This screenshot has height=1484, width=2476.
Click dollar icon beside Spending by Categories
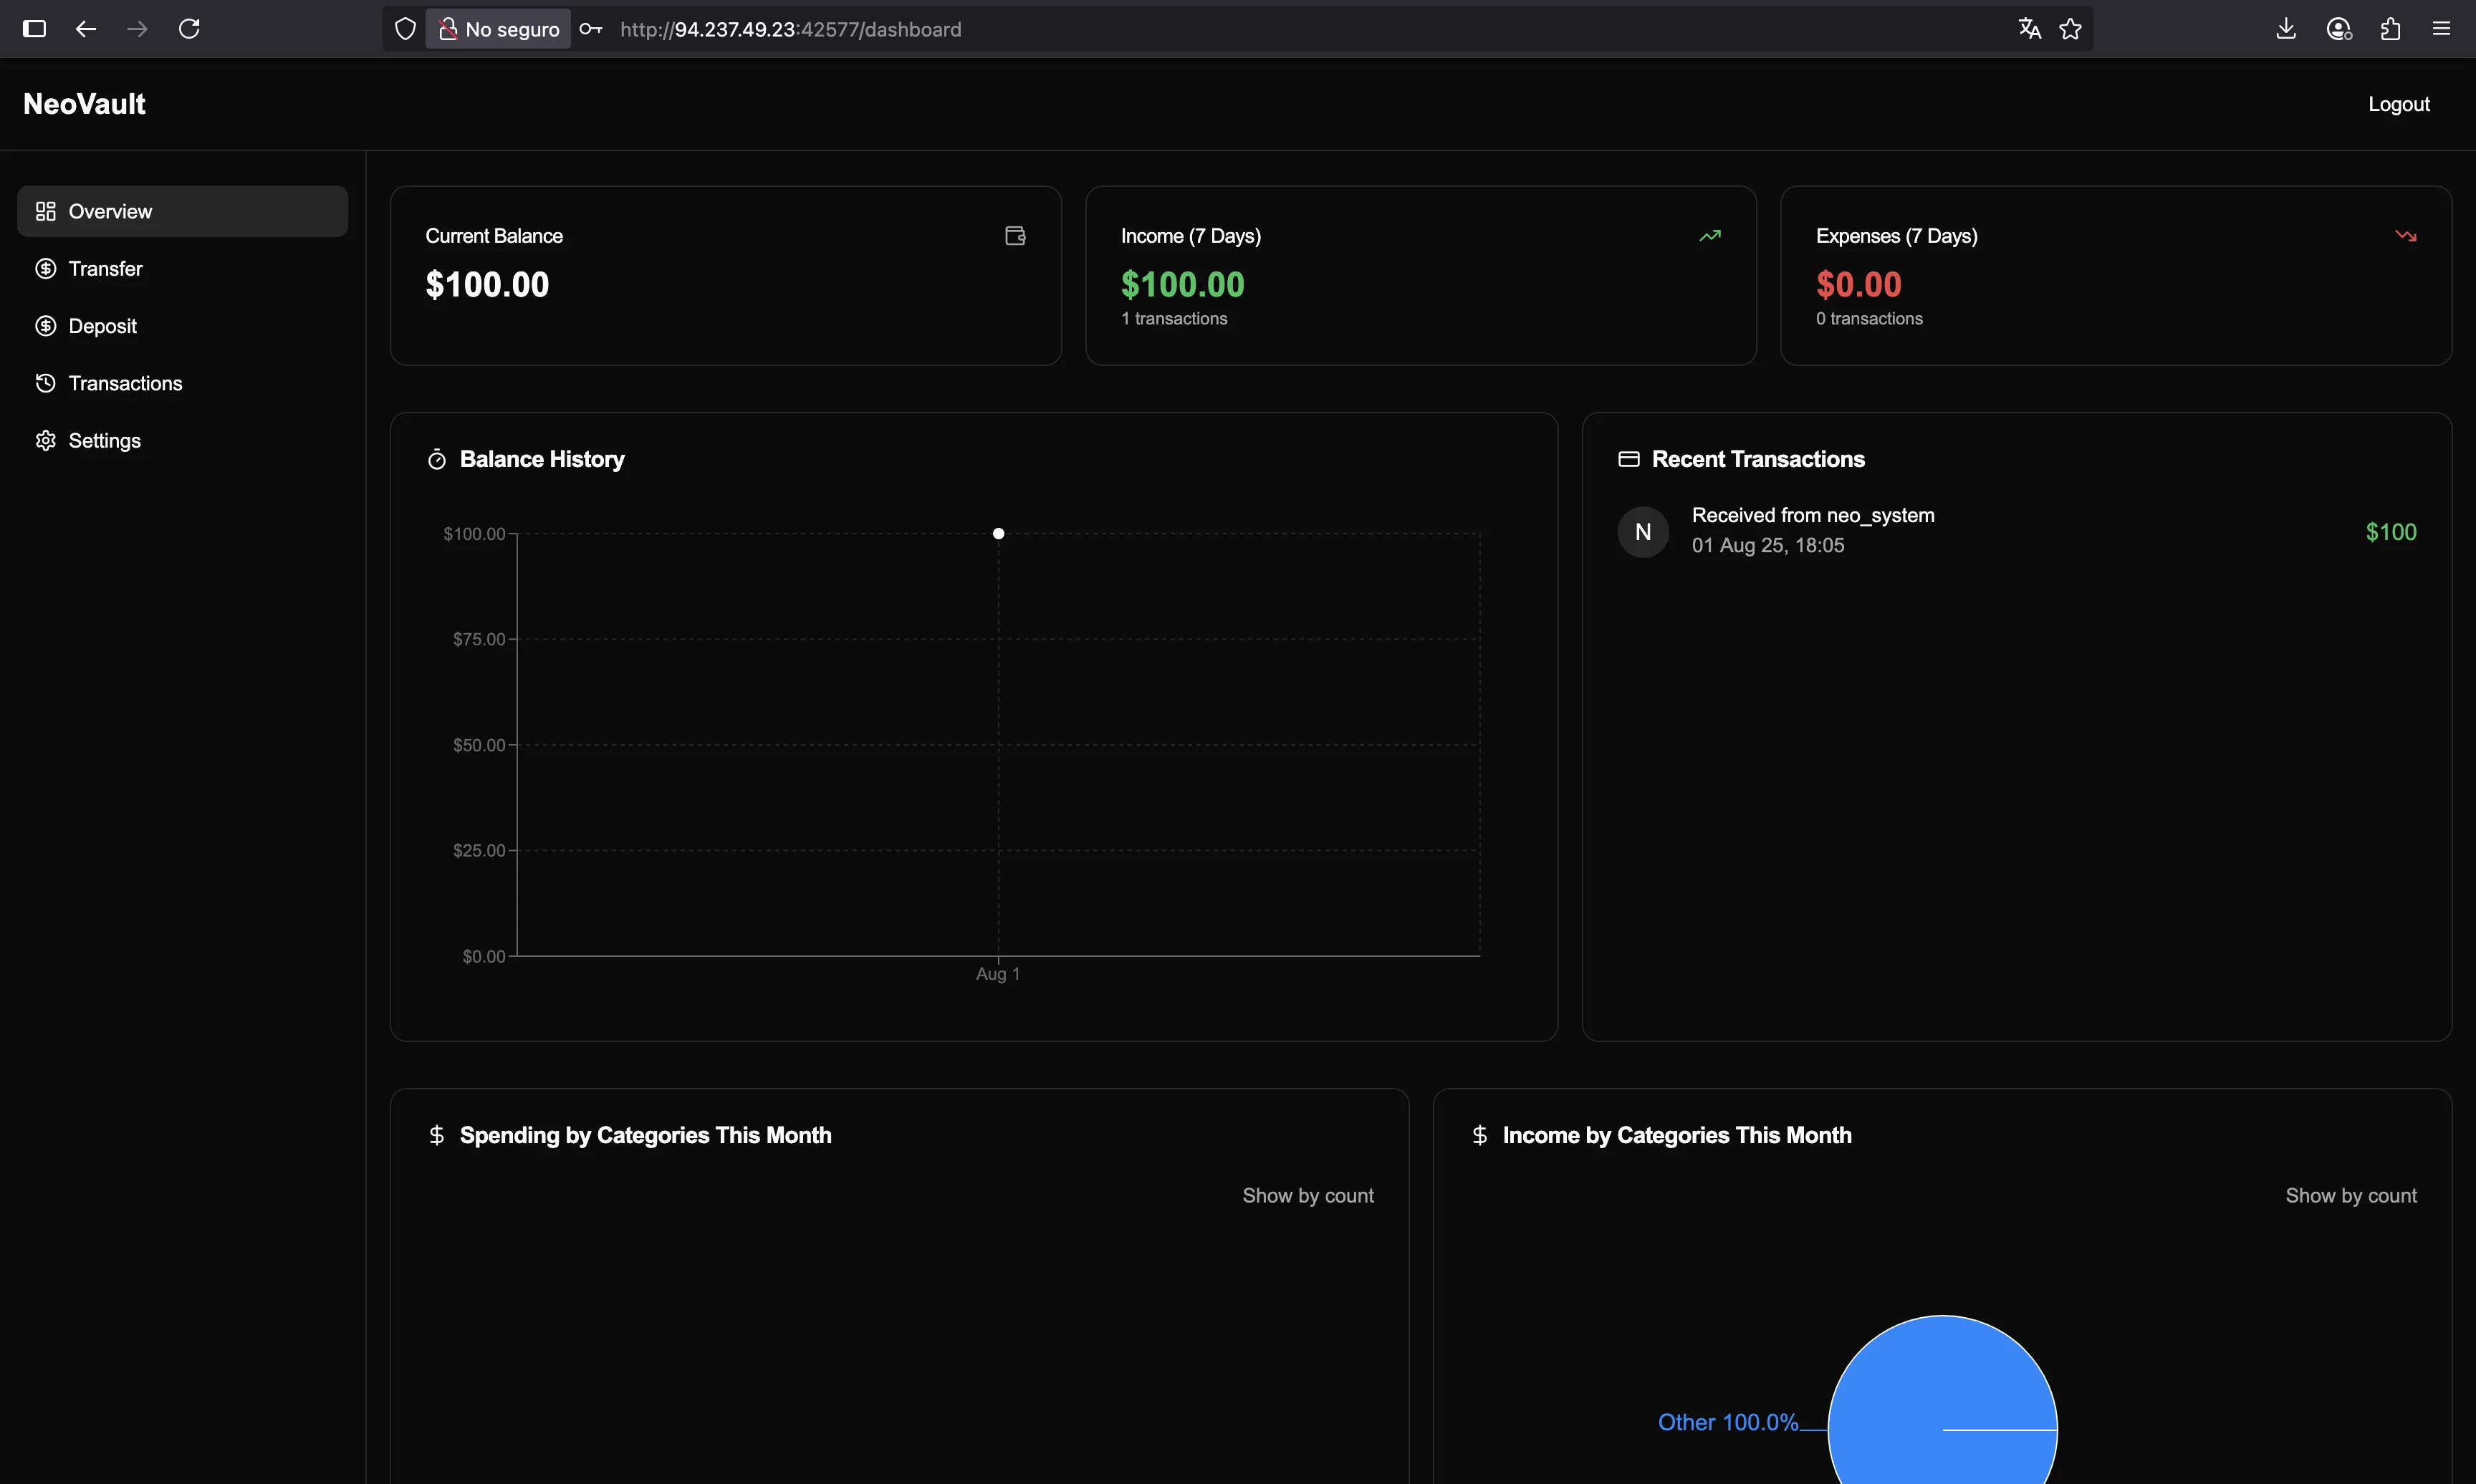tap(436, 1135)
